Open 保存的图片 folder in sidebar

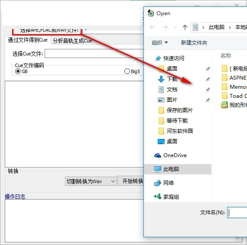pyautogui.click(x=175, y=110)
